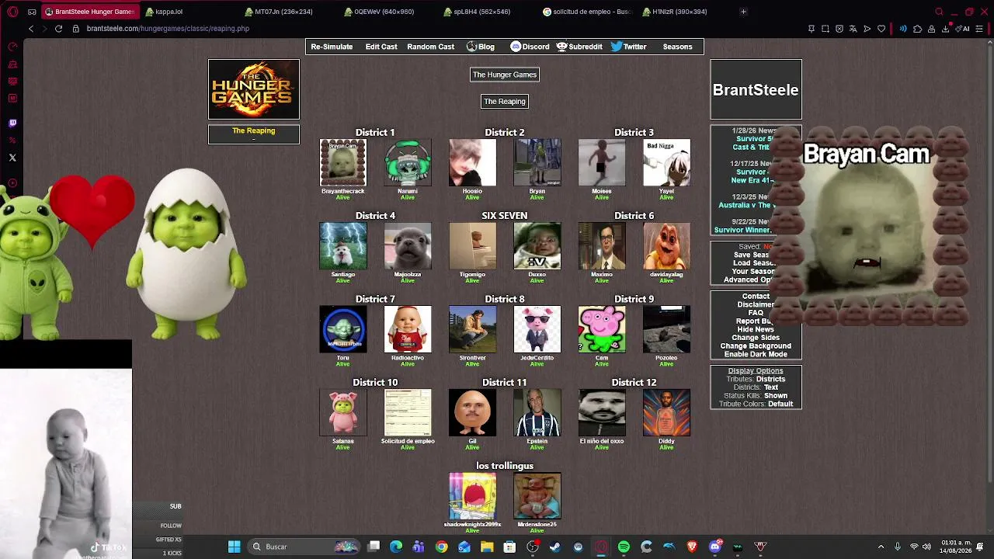Open Edit Cast menu item
Image resolution: width=994 pixels, height=559 pixels.
(381, 47)
